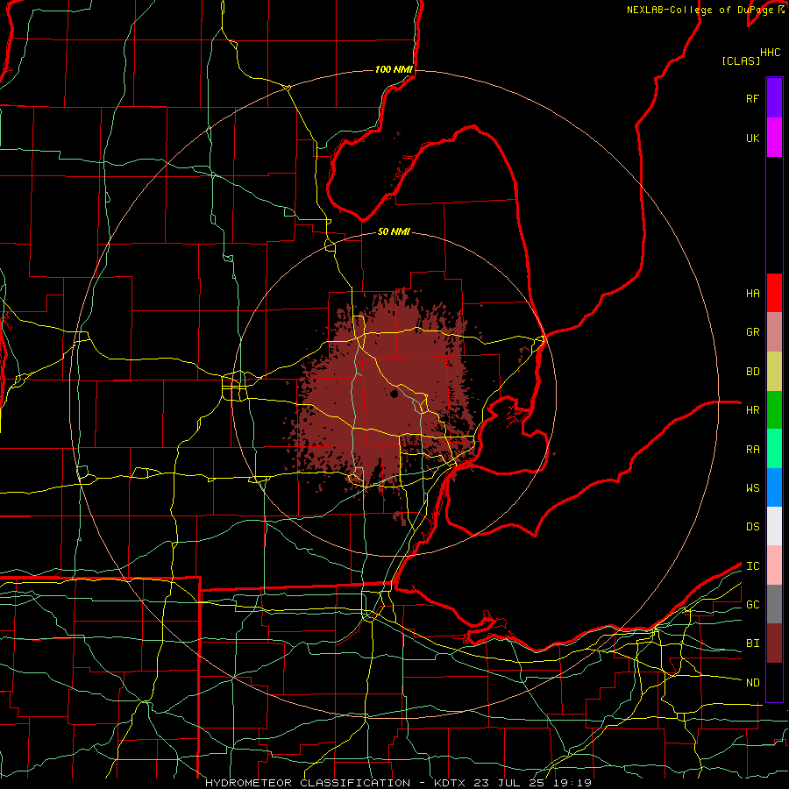Click the GR legend color swatch

coord(774,332)
